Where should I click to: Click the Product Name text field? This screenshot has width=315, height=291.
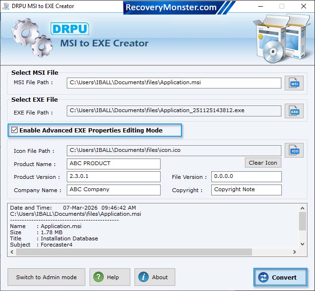tap(114, 164)
